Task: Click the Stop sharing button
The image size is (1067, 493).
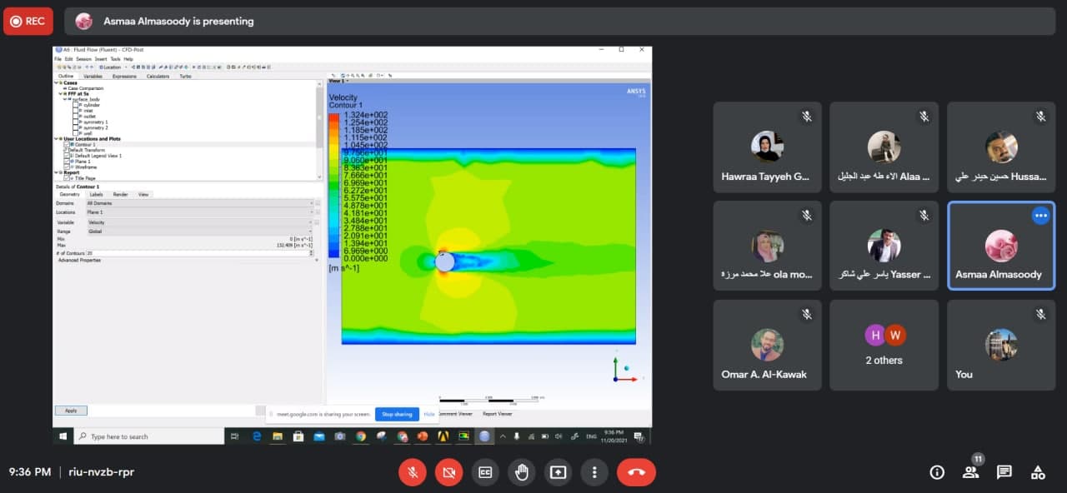Action: point(397,414)
